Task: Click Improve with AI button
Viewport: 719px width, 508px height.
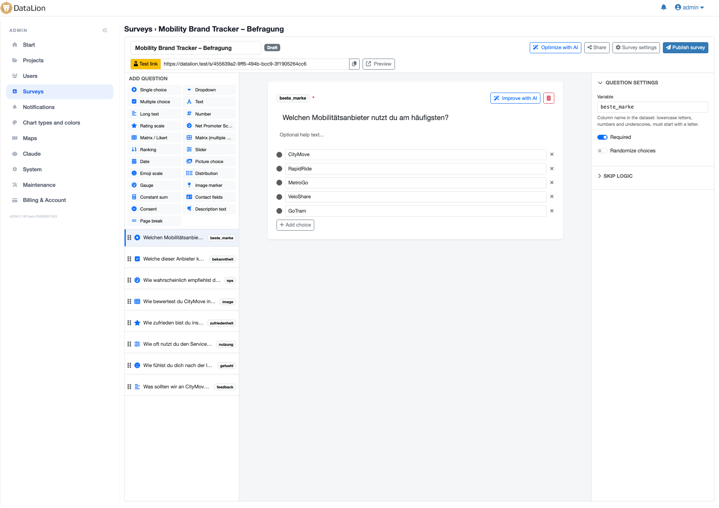Action: [515, 98]
